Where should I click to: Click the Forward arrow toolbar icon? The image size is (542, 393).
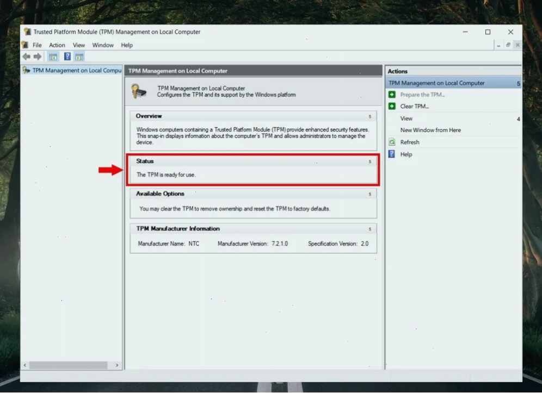[x=38, y=57]
